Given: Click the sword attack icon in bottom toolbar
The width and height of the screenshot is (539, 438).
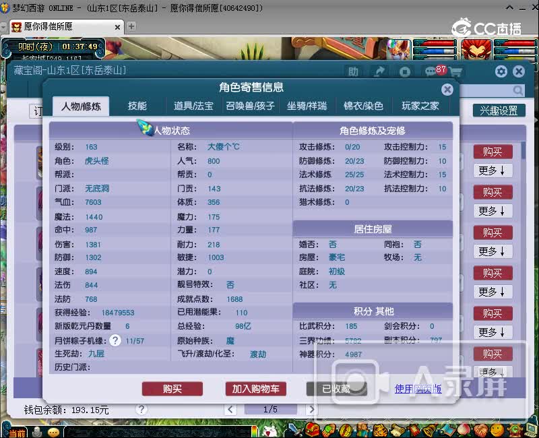Looking at the screenshot, I should click(x=295, y=430).
